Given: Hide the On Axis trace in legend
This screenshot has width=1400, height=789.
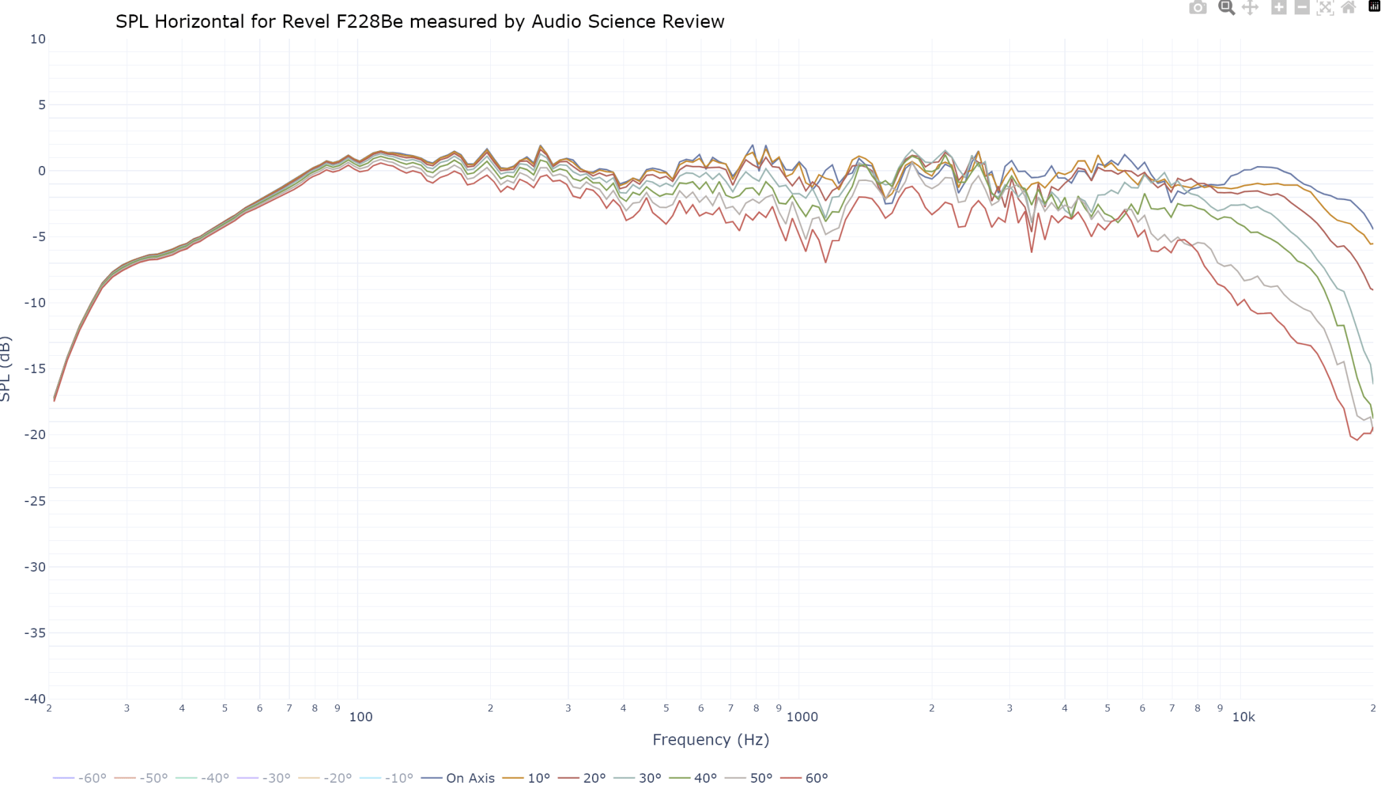Looking at the screenshot, I should 458,778.
